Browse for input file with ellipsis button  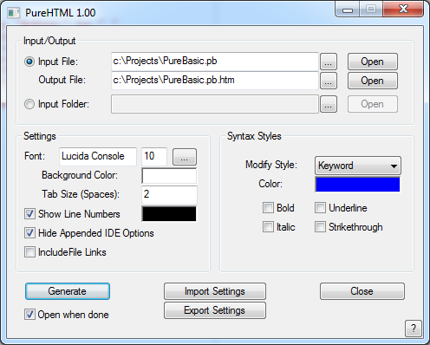(x=329, y=62)
